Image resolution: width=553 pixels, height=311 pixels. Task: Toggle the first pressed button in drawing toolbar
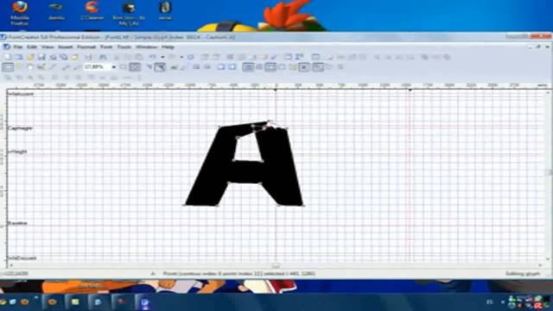tap(8, 67)
